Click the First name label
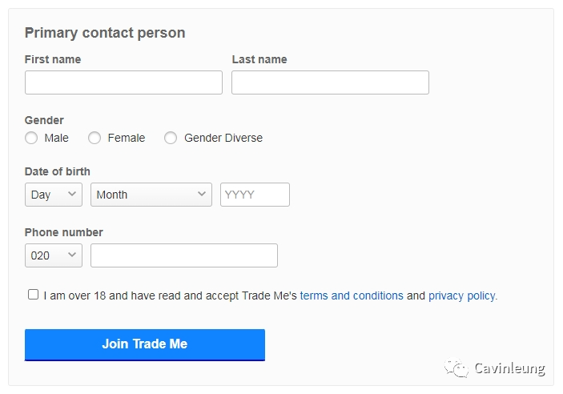The width and height of the screenshot is (563, 394). pos(53,59)
